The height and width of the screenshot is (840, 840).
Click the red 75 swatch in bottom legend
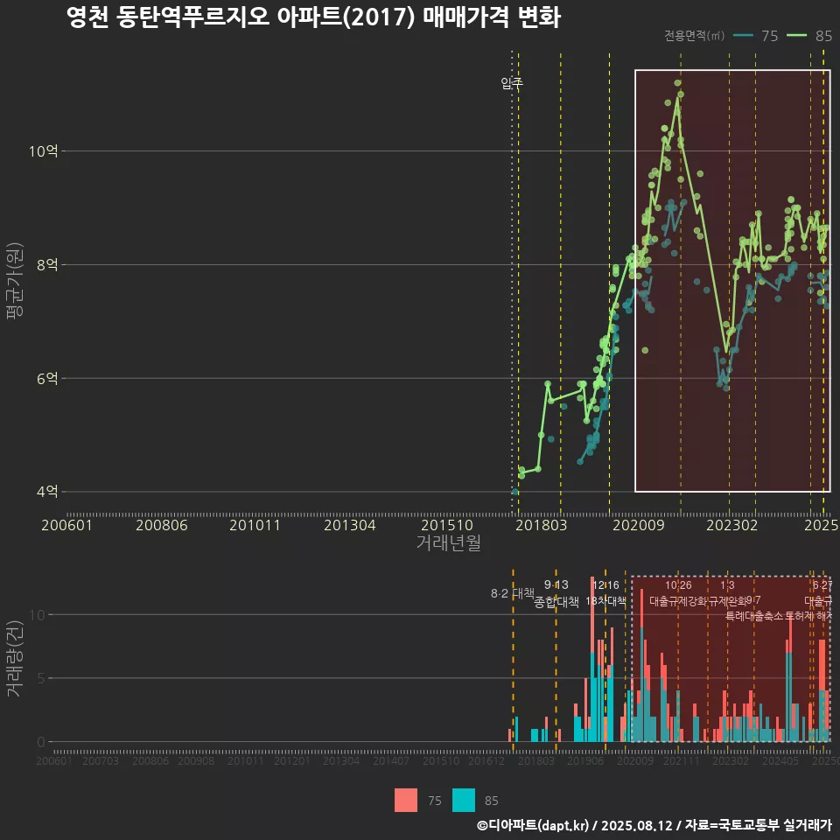[405, 801]
